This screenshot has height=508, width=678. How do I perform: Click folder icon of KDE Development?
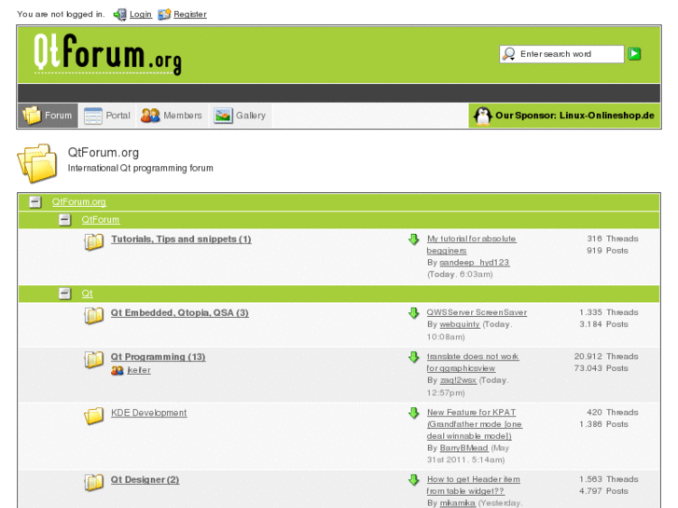[93, 416]
